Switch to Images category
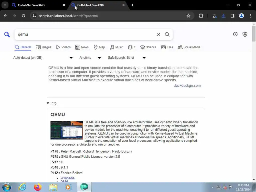 [x=43, y=47]
